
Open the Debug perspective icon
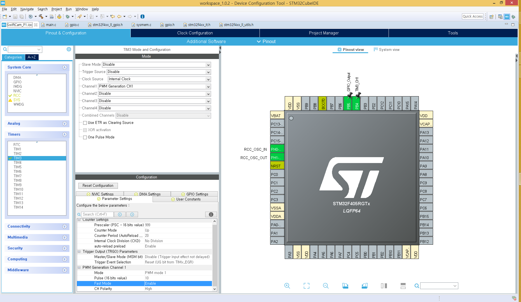click(513, 17)
